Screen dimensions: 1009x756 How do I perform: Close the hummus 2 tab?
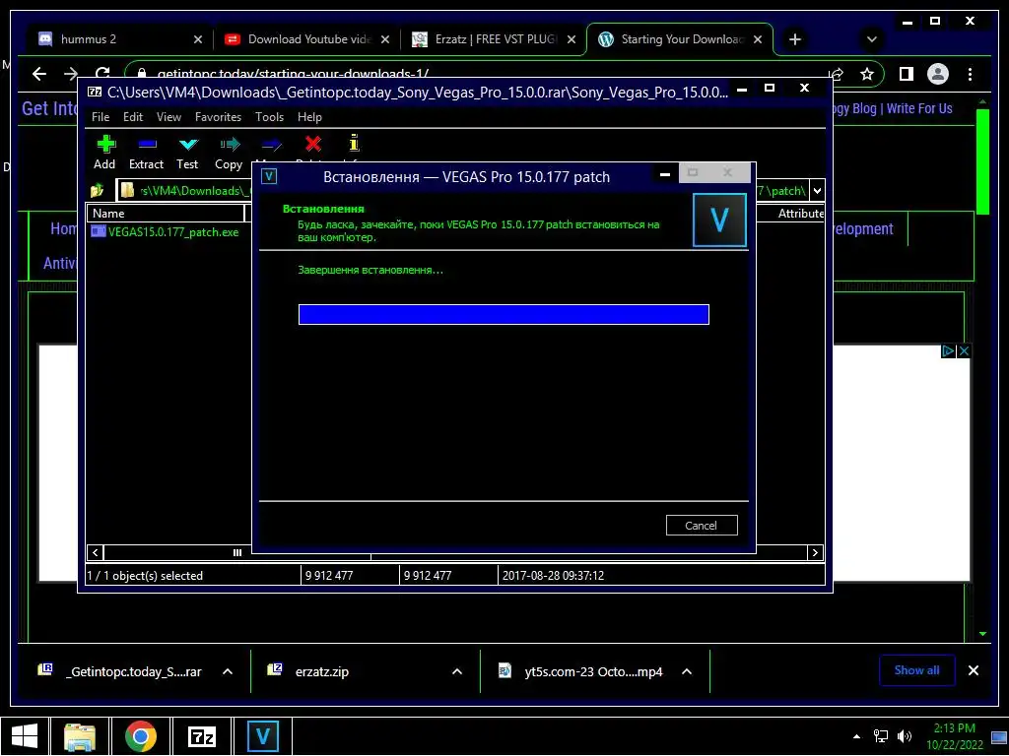click(197, 39)
